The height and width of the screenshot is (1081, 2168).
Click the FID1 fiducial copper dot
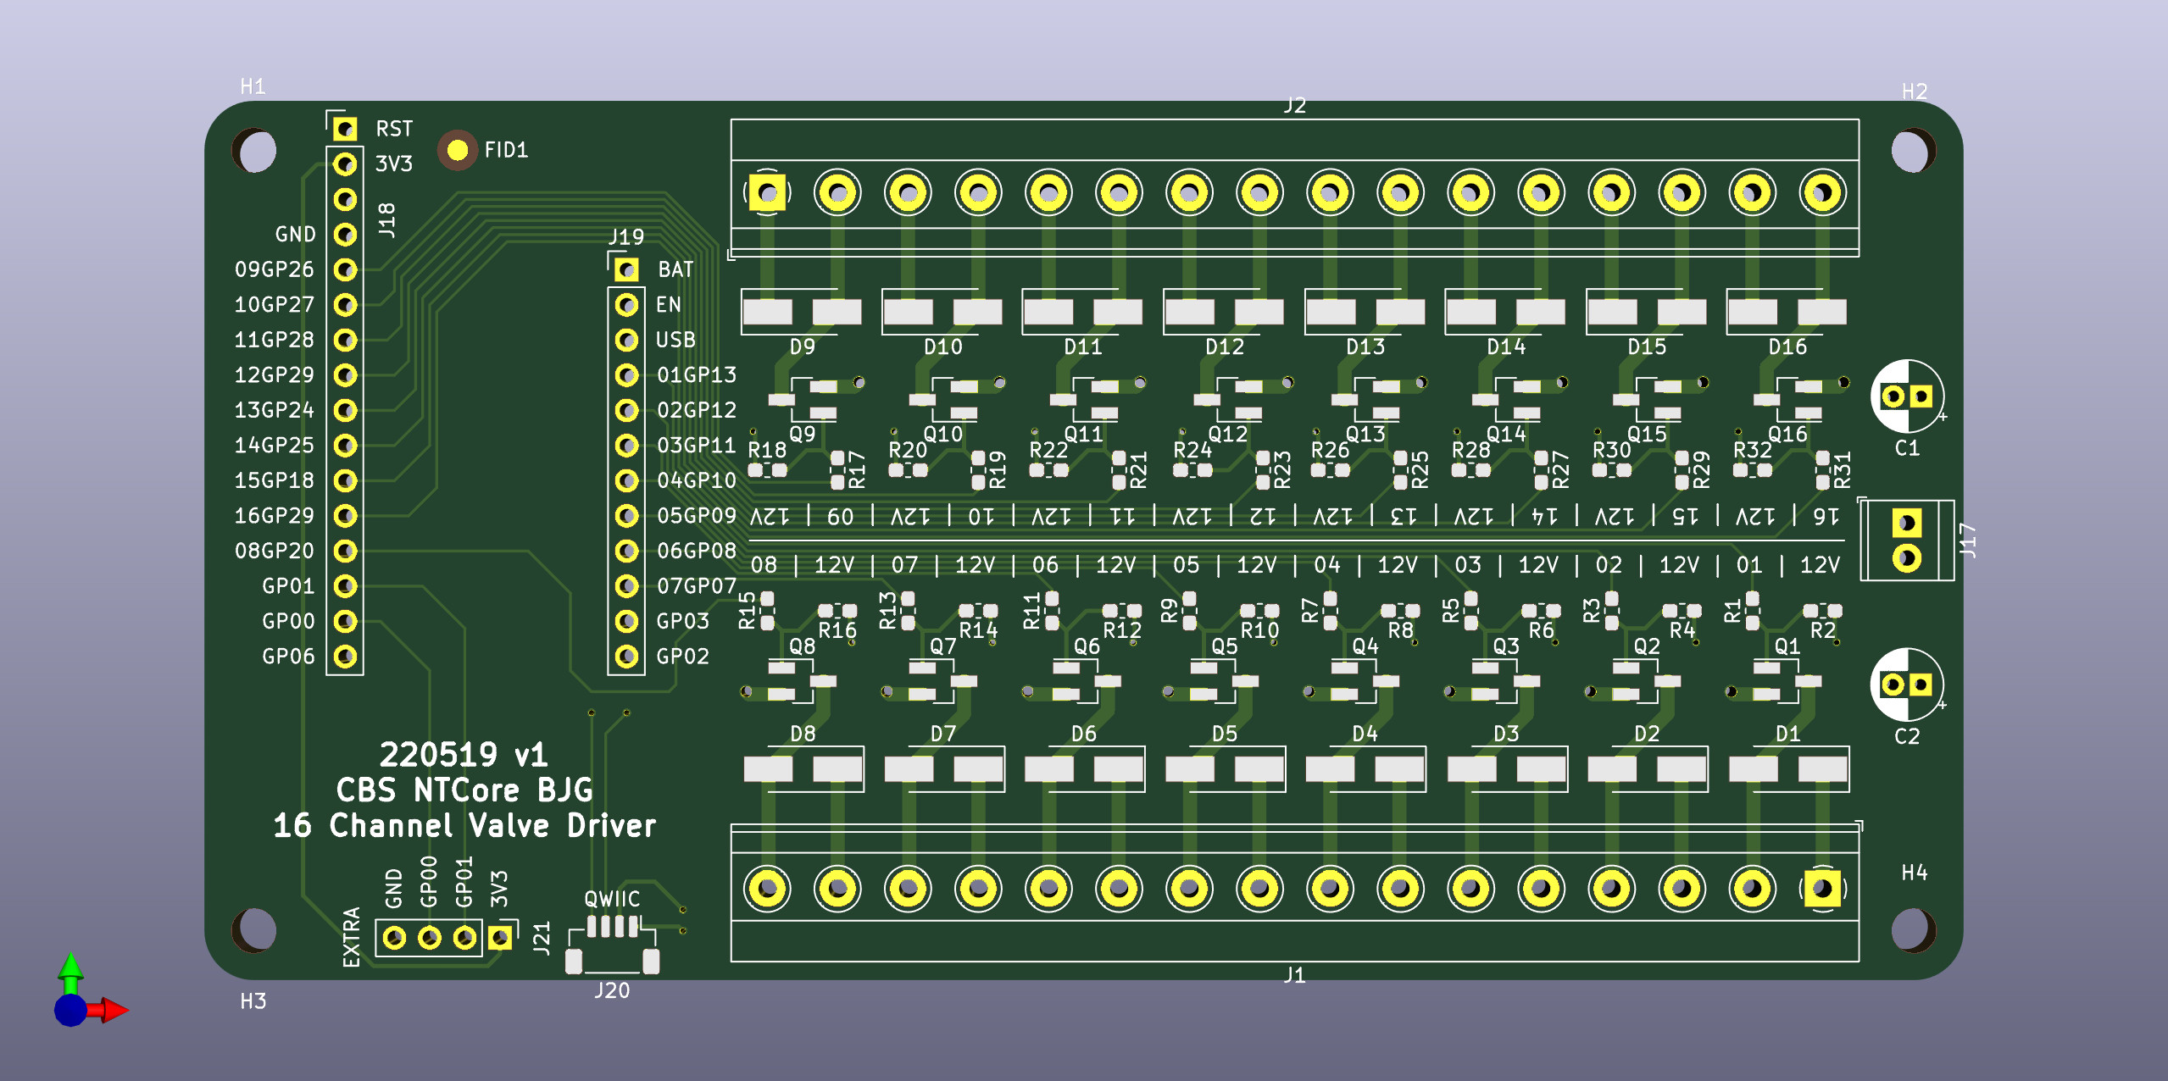458,150
